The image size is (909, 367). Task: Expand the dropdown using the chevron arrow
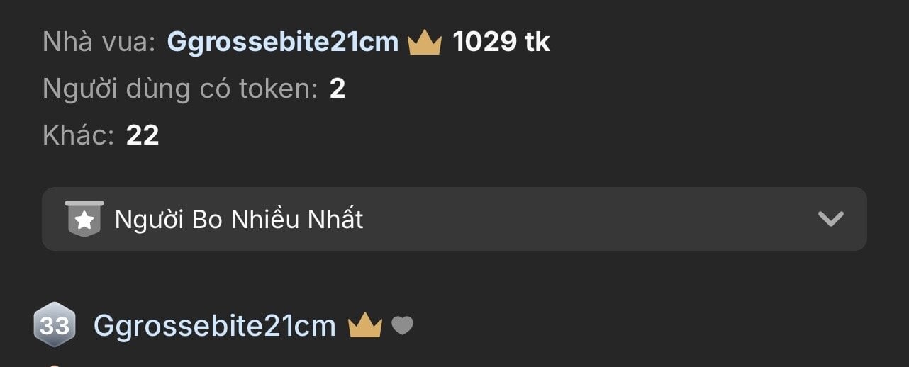(x=830, y=219)
